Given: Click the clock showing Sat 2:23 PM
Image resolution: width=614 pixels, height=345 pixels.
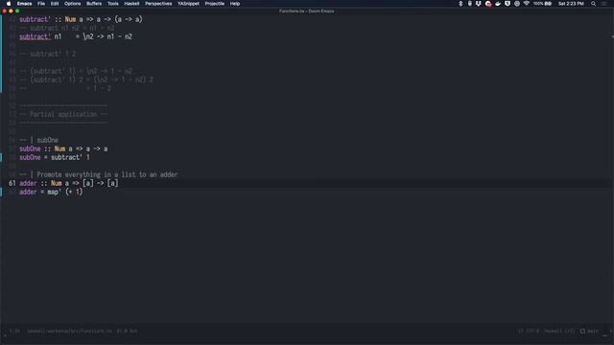Looking at the screenshot, I should (x=571, y=4).
